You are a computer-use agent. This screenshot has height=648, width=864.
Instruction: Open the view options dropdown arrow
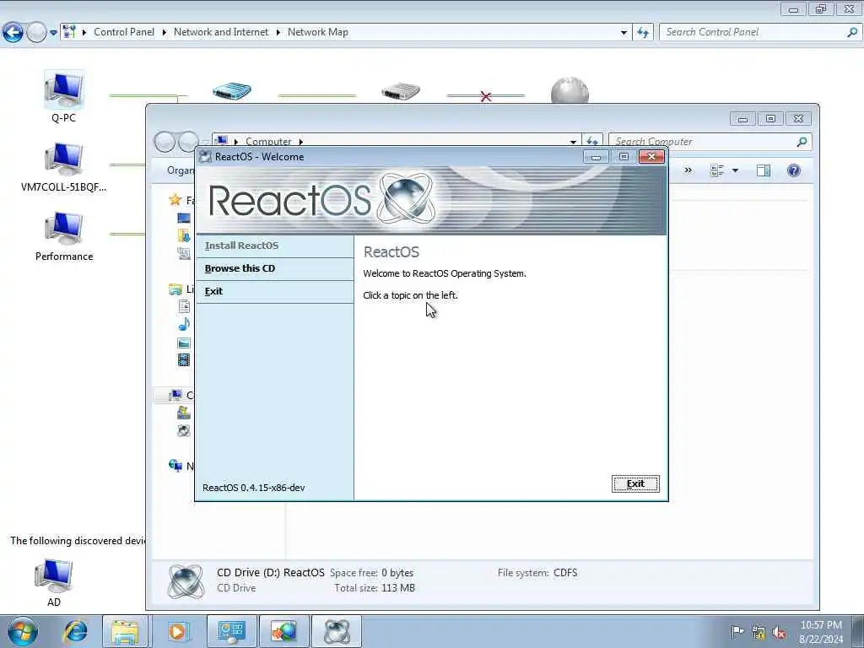pyautogui.click(x=735, y=170)
